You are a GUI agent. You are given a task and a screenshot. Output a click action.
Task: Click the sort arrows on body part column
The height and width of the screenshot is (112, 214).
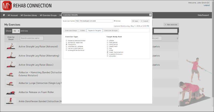tap(178, 38)
